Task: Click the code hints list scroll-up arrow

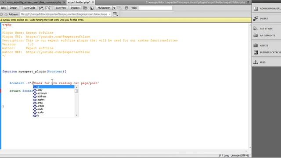Action: (x=76, y=87)
